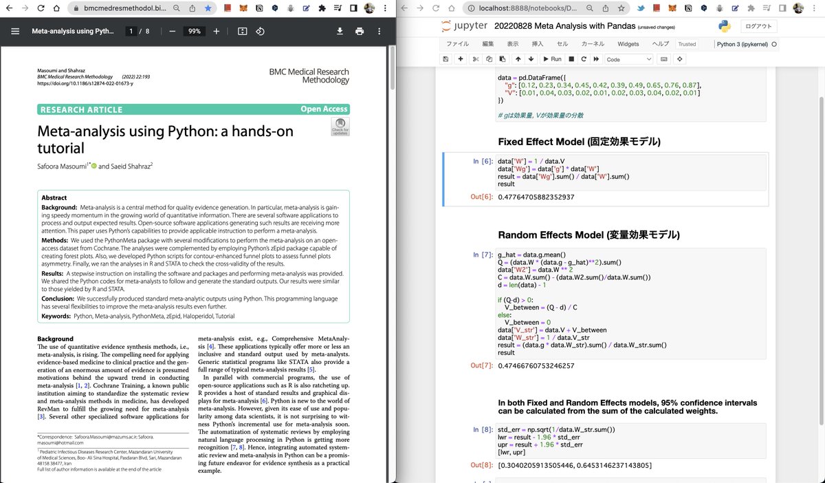Rotate the PDF counterclockwise

pos(260,32)
